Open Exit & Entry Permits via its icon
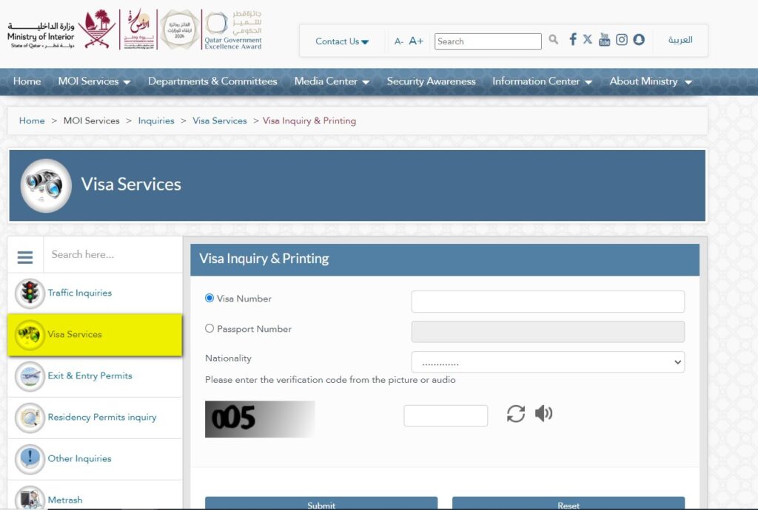 coord(28,375)
